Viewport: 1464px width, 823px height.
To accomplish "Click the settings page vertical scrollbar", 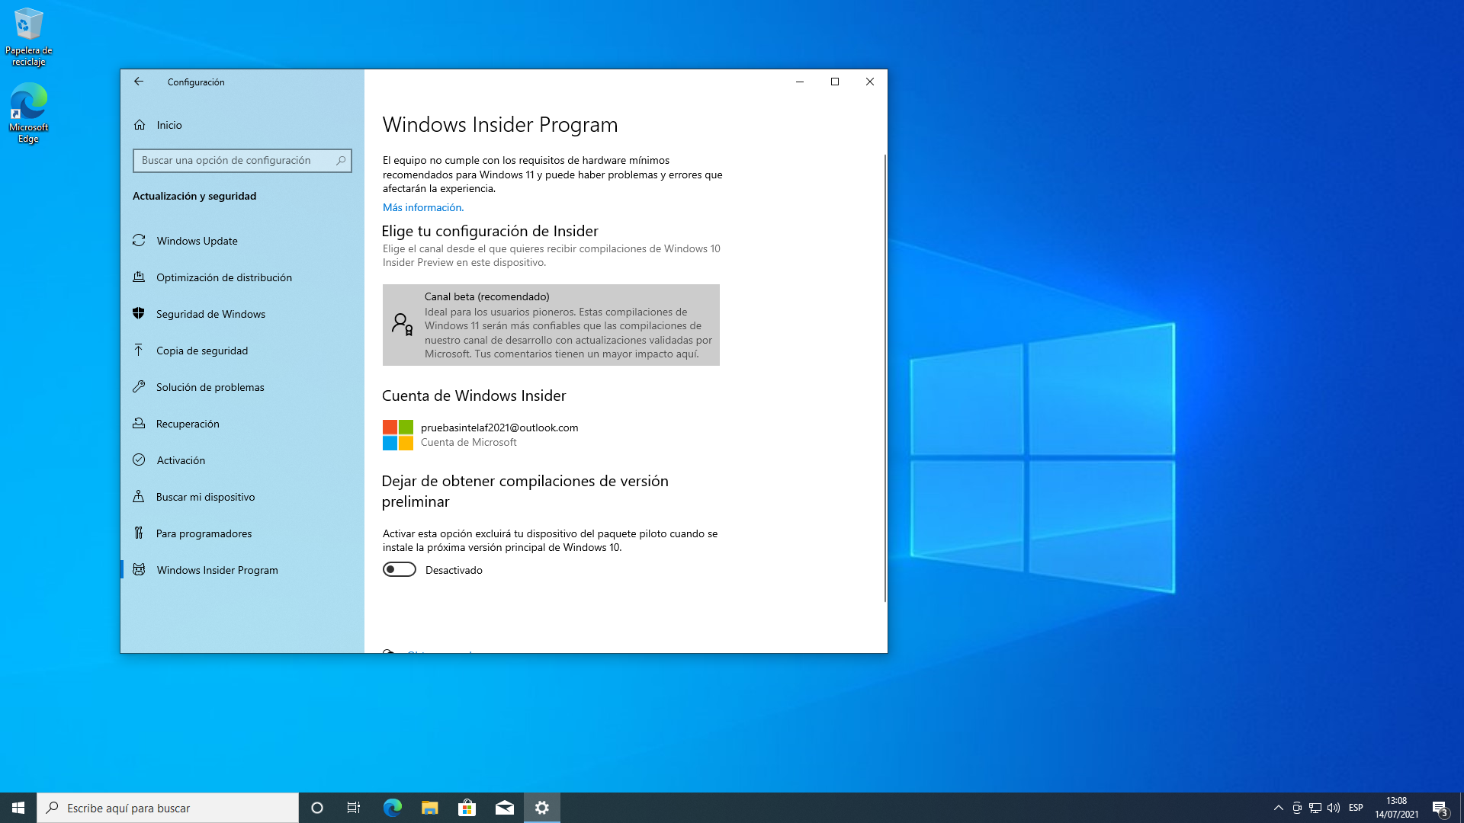I will click(884, 377).
